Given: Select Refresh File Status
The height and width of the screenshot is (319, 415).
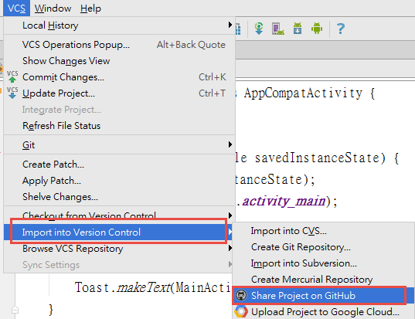Looking at the screenshot, I should point(119,126).
